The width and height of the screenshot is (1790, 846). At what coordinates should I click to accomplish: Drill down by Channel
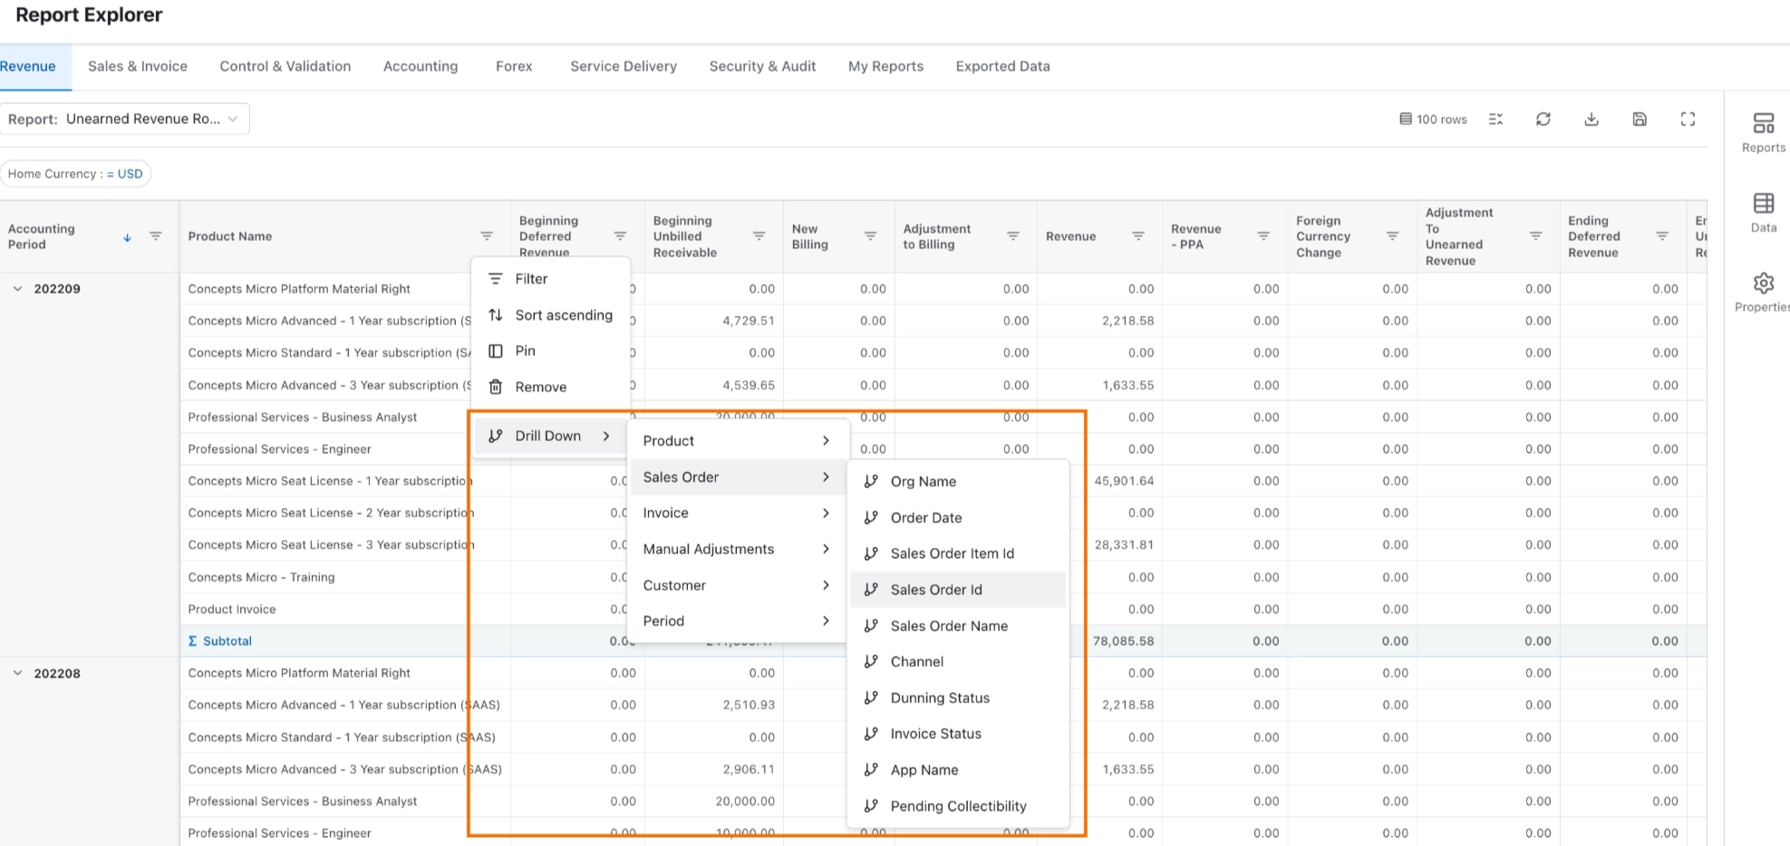tap(958, 662)
